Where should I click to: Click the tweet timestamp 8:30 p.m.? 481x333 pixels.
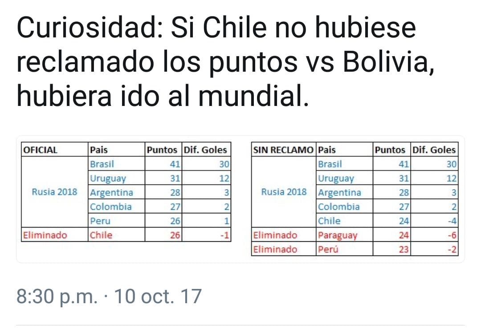(57, 296)
